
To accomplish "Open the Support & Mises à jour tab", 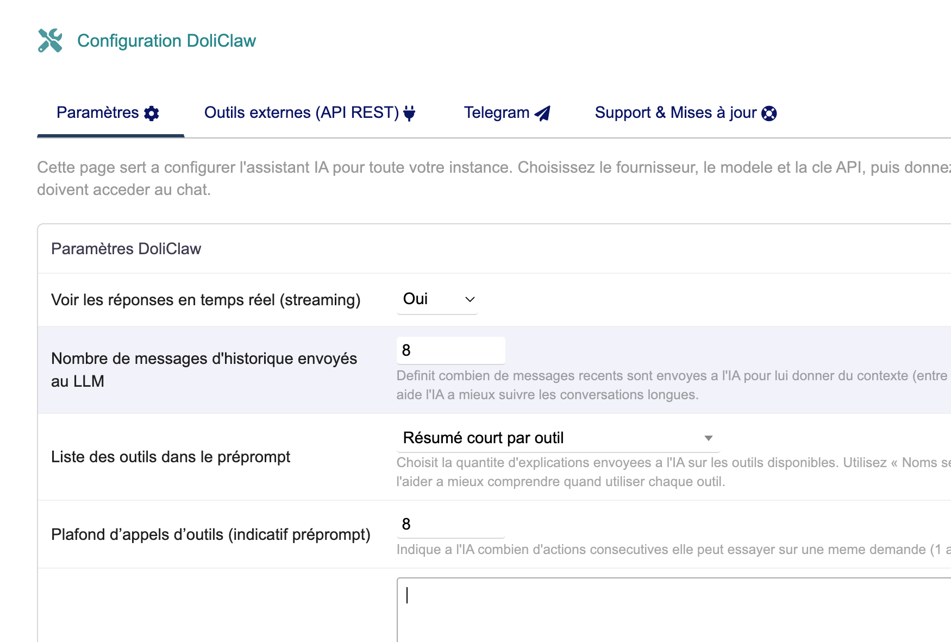I will pyautogui.click(x=675, y=113).
